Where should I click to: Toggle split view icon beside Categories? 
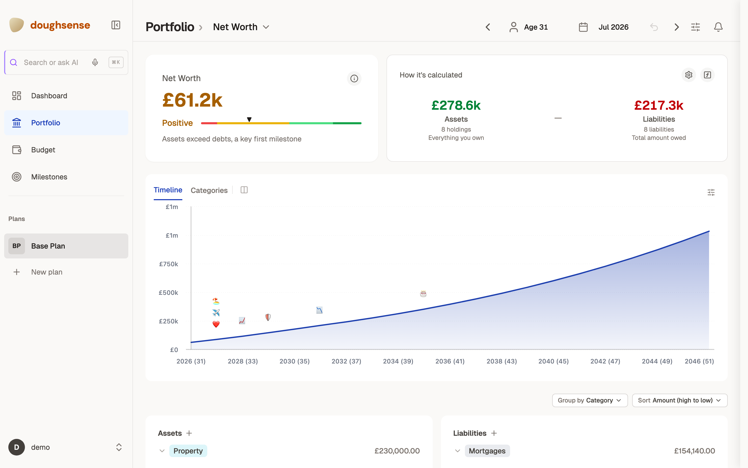pos(244,190)
